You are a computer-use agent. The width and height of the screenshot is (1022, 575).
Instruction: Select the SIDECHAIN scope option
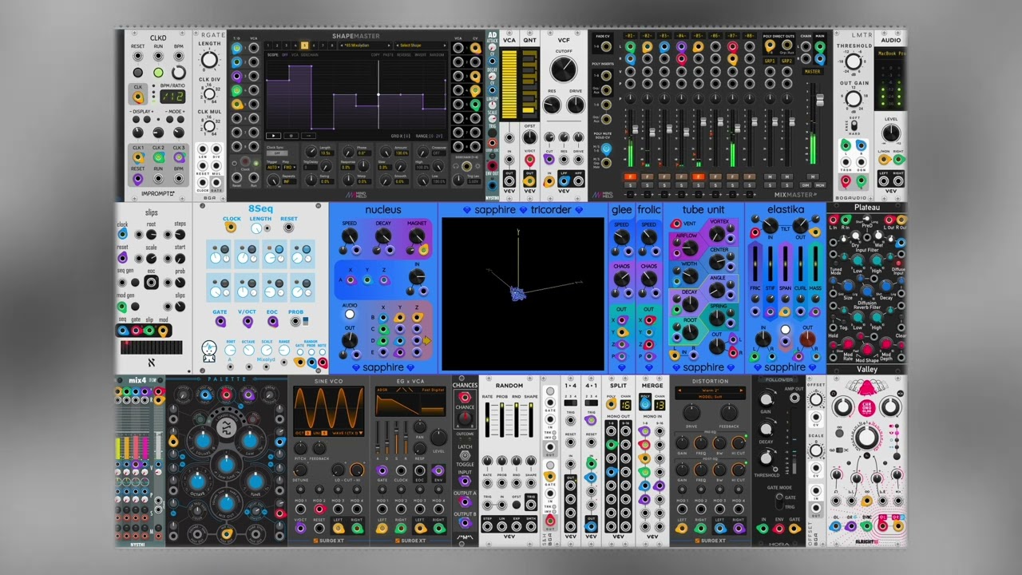pos(310,55)
